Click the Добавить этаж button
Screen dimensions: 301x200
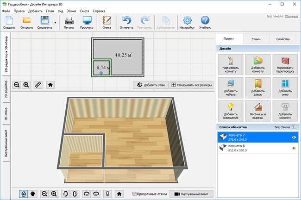pos(150,85)
